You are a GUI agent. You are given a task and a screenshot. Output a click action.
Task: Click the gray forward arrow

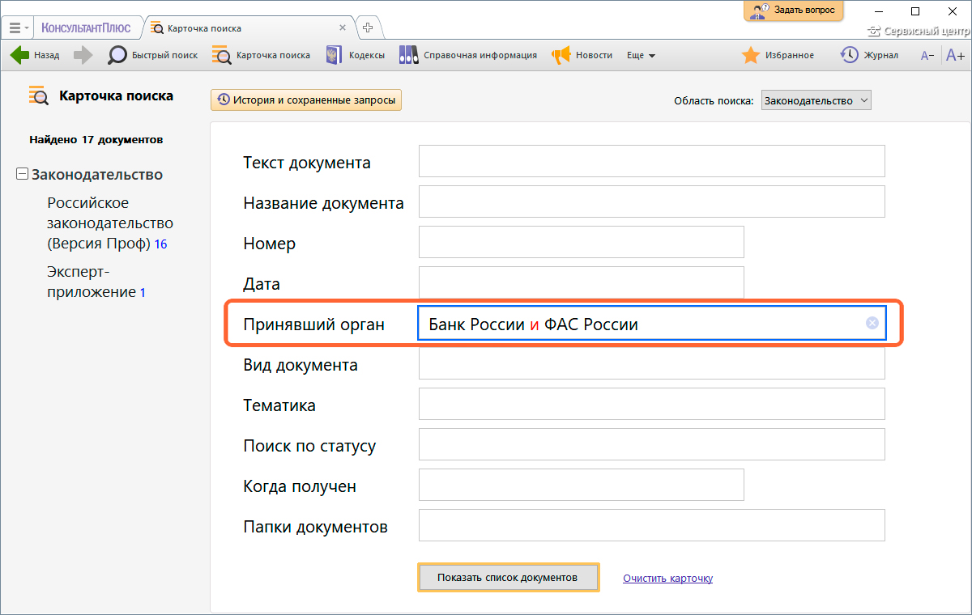pyautogui.click(x=83, y=55)
